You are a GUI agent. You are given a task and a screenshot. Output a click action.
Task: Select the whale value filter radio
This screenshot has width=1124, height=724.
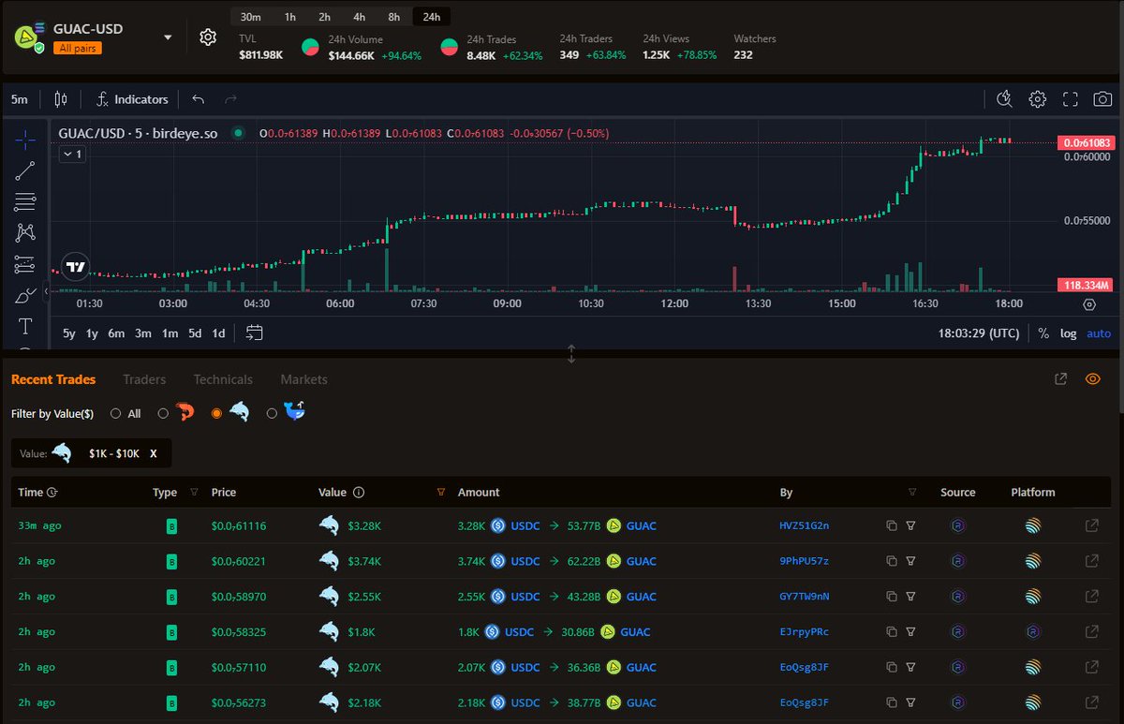click(x=272, y=413)
